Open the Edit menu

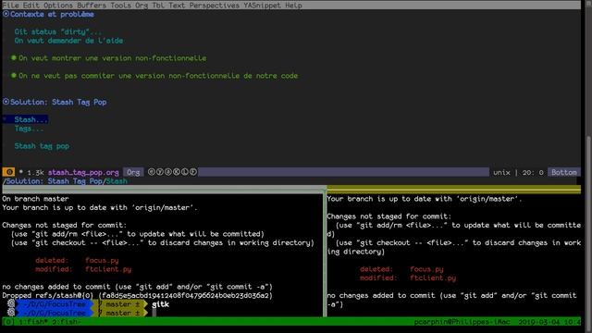coord(31,6)
